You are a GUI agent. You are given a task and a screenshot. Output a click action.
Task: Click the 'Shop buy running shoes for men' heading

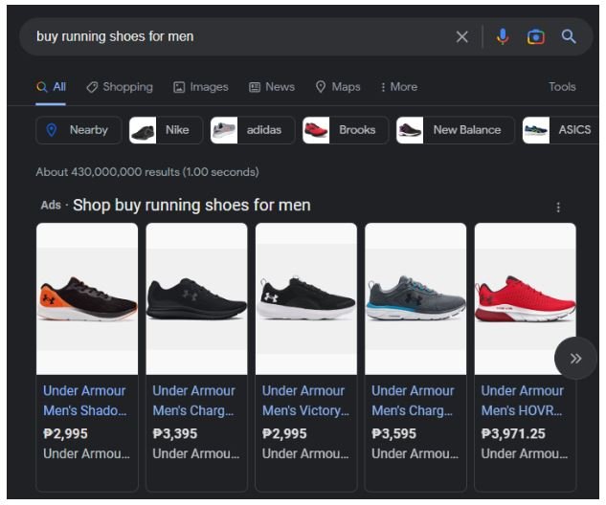point(191,205)
